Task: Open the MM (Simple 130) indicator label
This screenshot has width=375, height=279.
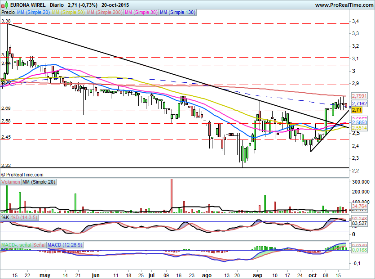Action: (178, 12)
